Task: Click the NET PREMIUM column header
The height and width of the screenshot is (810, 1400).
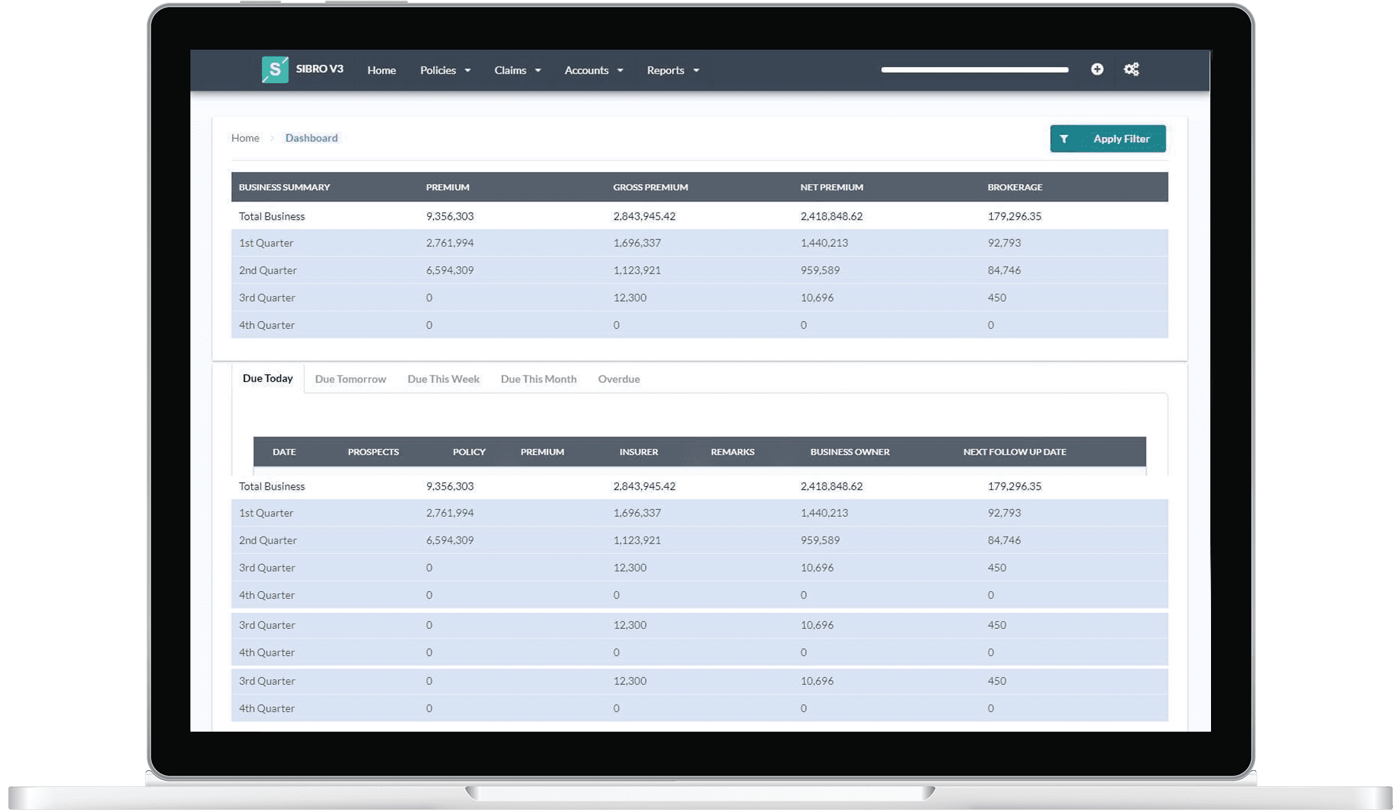Action: pyautogui.click(x=832, y=187)
